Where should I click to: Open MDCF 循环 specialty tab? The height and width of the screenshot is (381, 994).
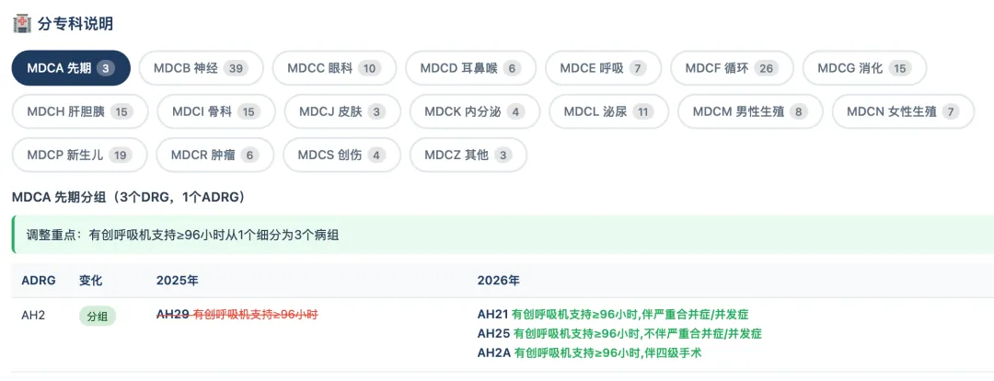coord(732,68)
